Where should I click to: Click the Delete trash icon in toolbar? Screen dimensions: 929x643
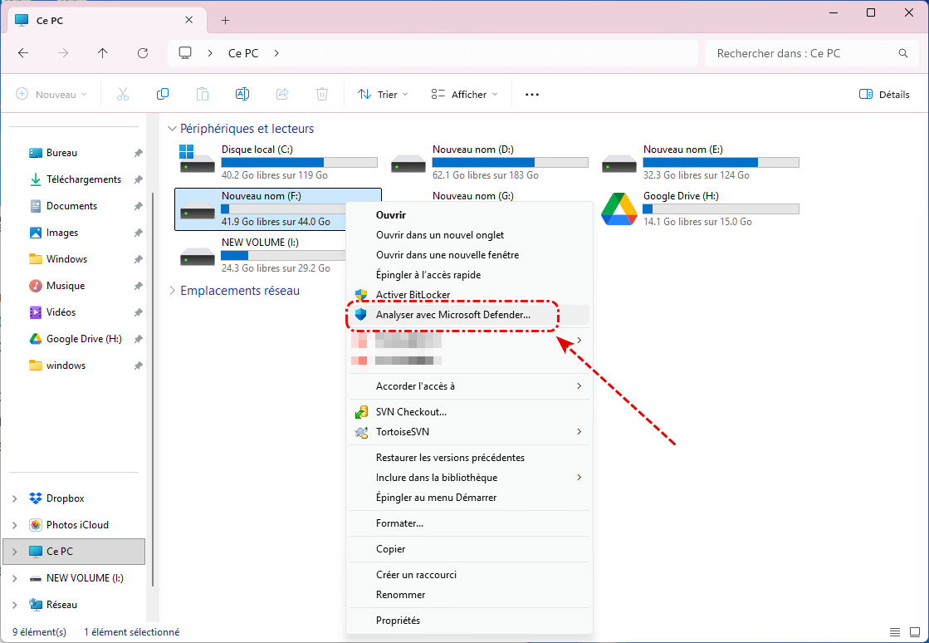[x=322, y=95]
